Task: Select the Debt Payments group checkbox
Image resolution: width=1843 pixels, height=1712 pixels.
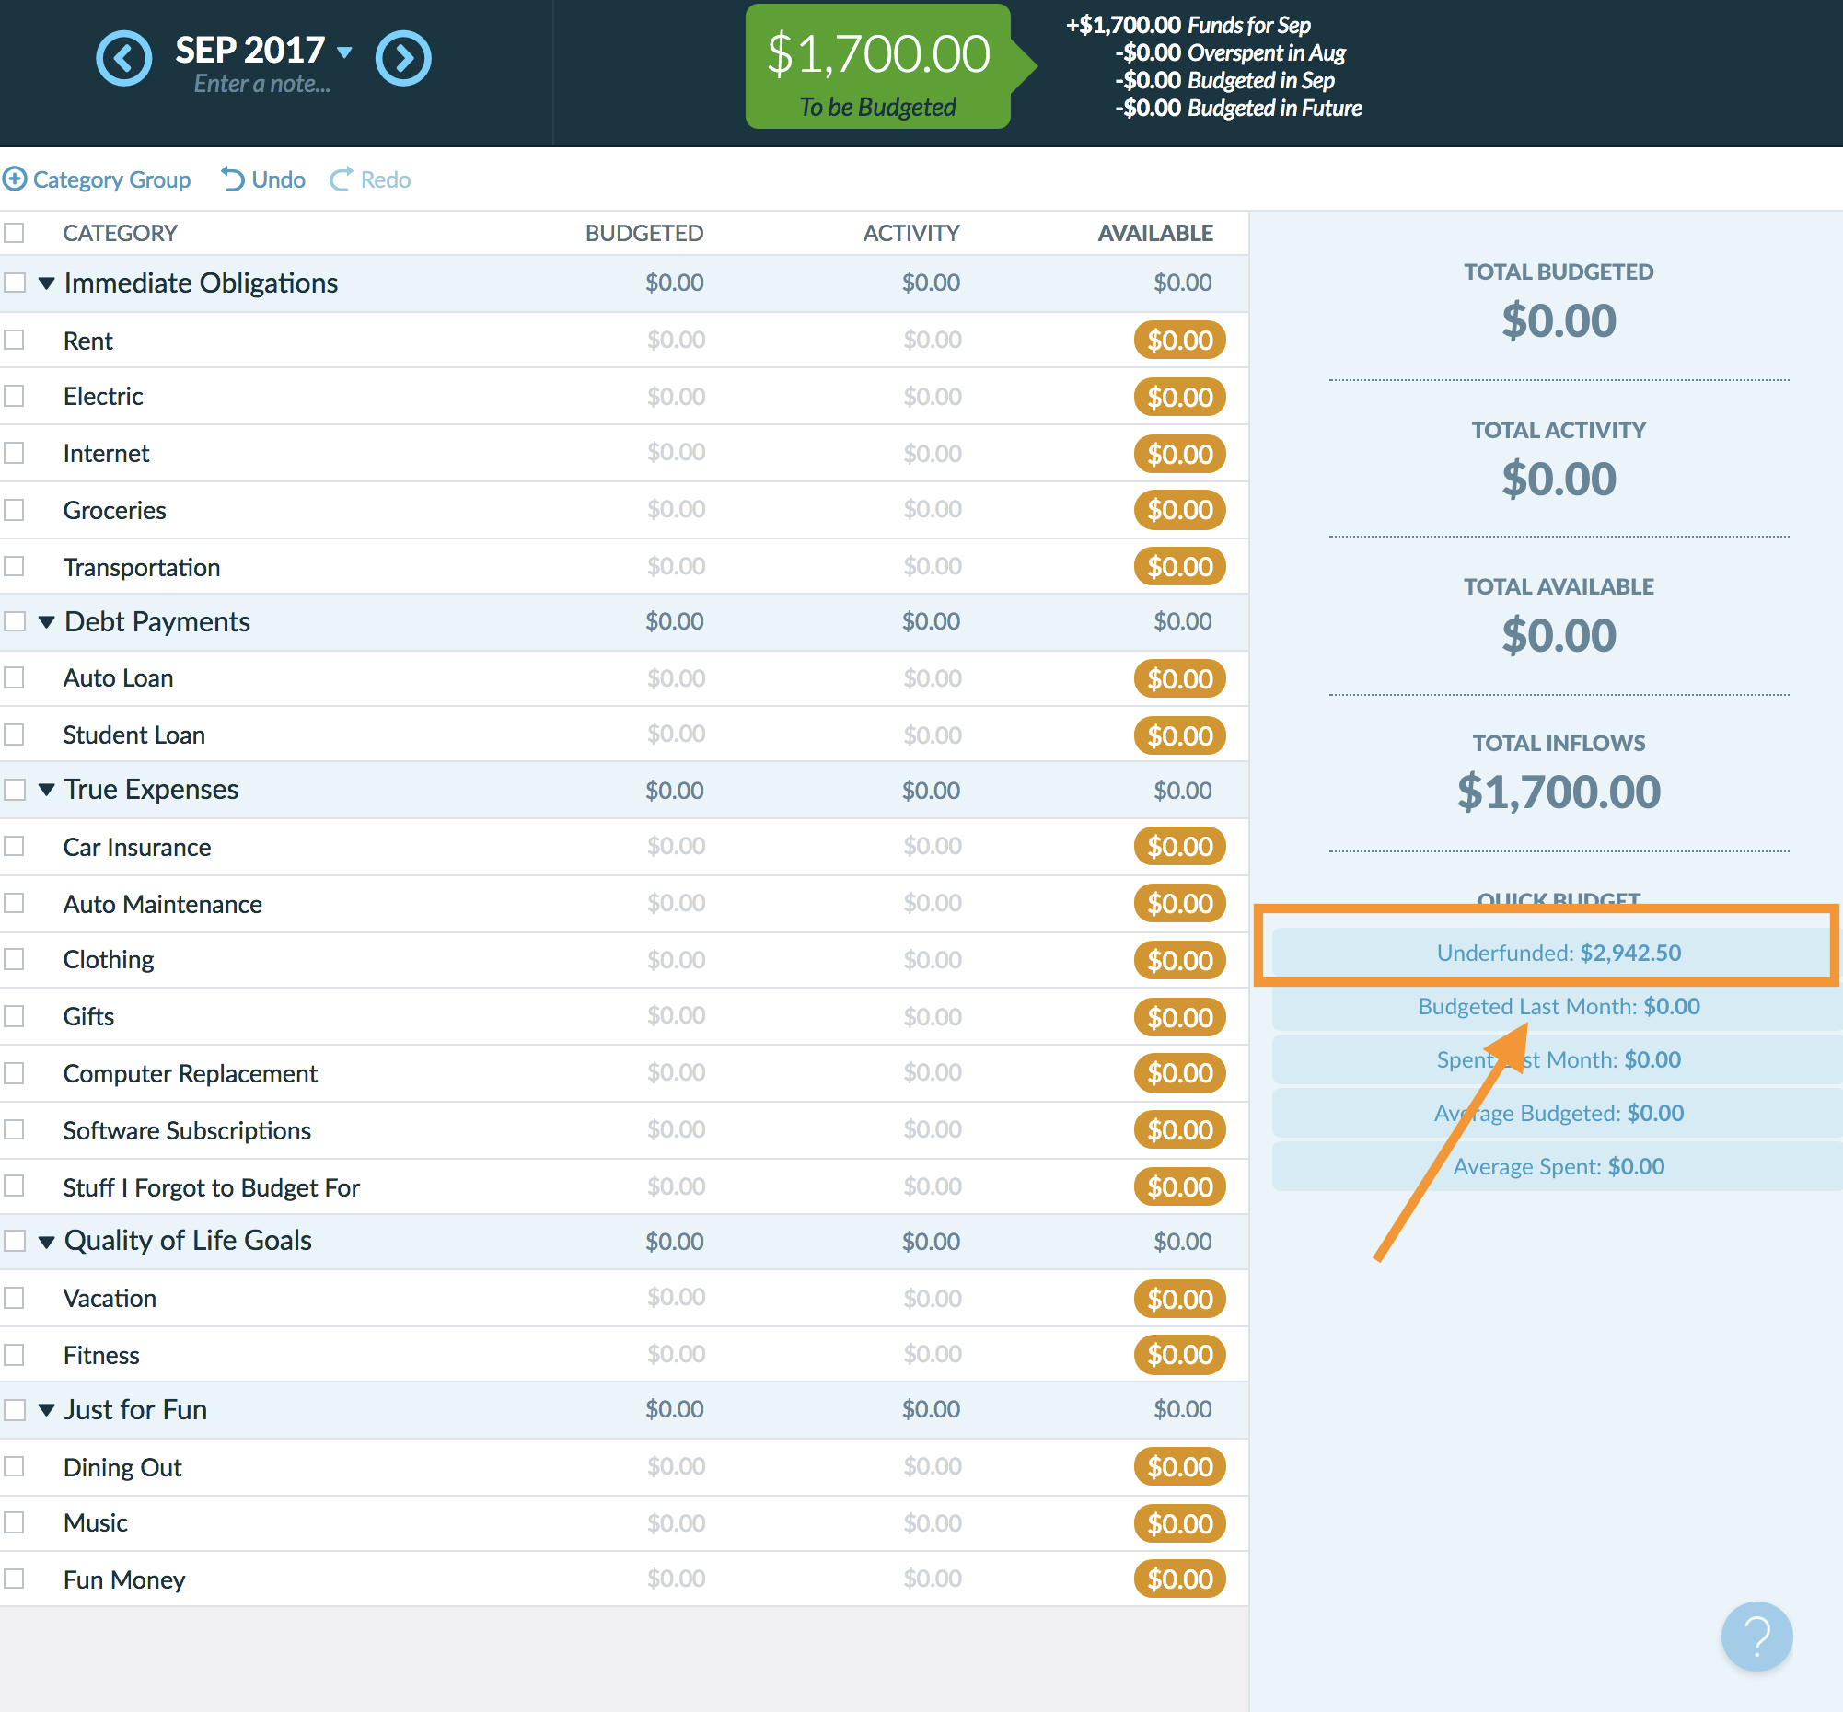Action: (14, 621)
